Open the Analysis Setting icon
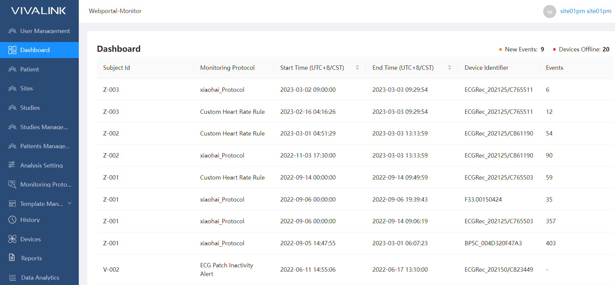This screenshot has height=285, width=615. 12,165
